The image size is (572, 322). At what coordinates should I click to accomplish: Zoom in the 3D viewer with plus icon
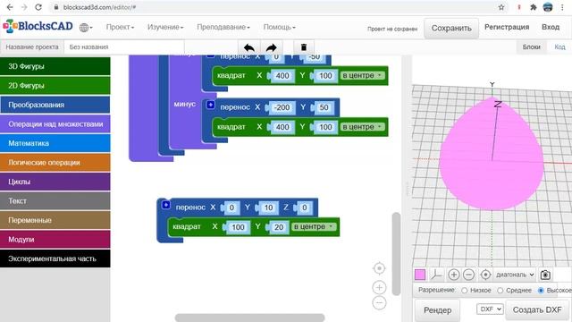coord(453,275)
